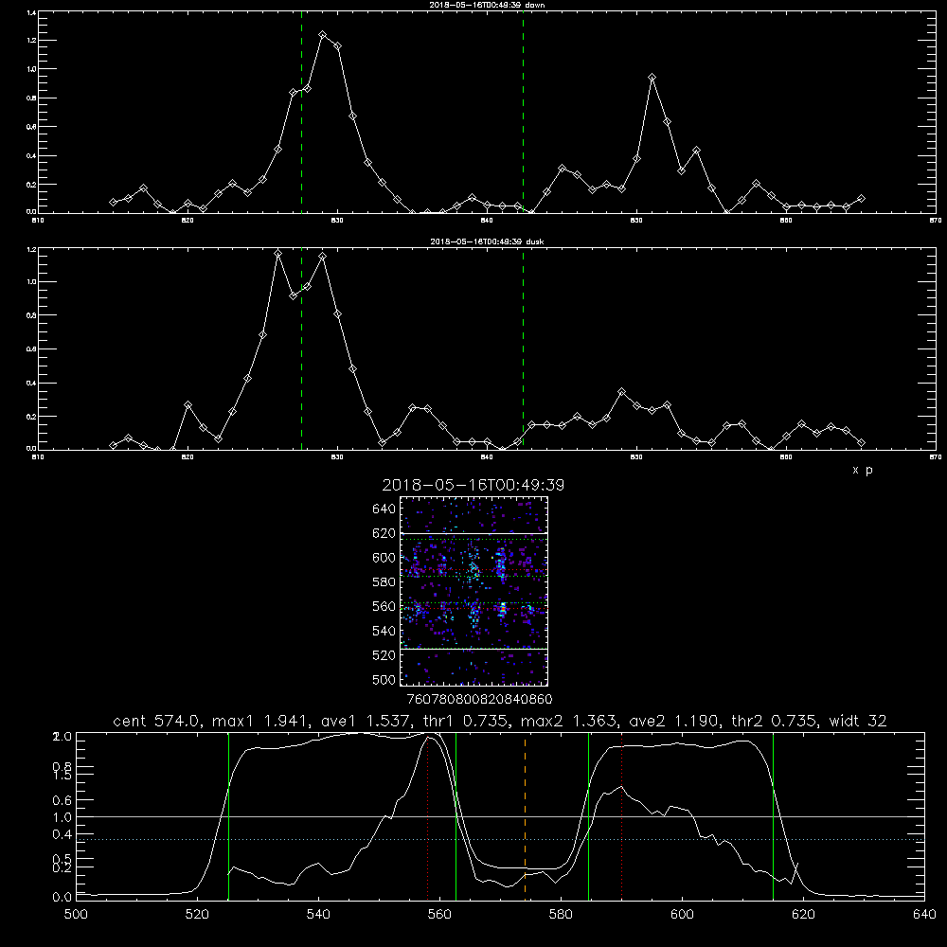Click the '620' tick label on bottom plot x-axis
The image size is (947, 947).
pyautogui.click(x=803, y=915)
